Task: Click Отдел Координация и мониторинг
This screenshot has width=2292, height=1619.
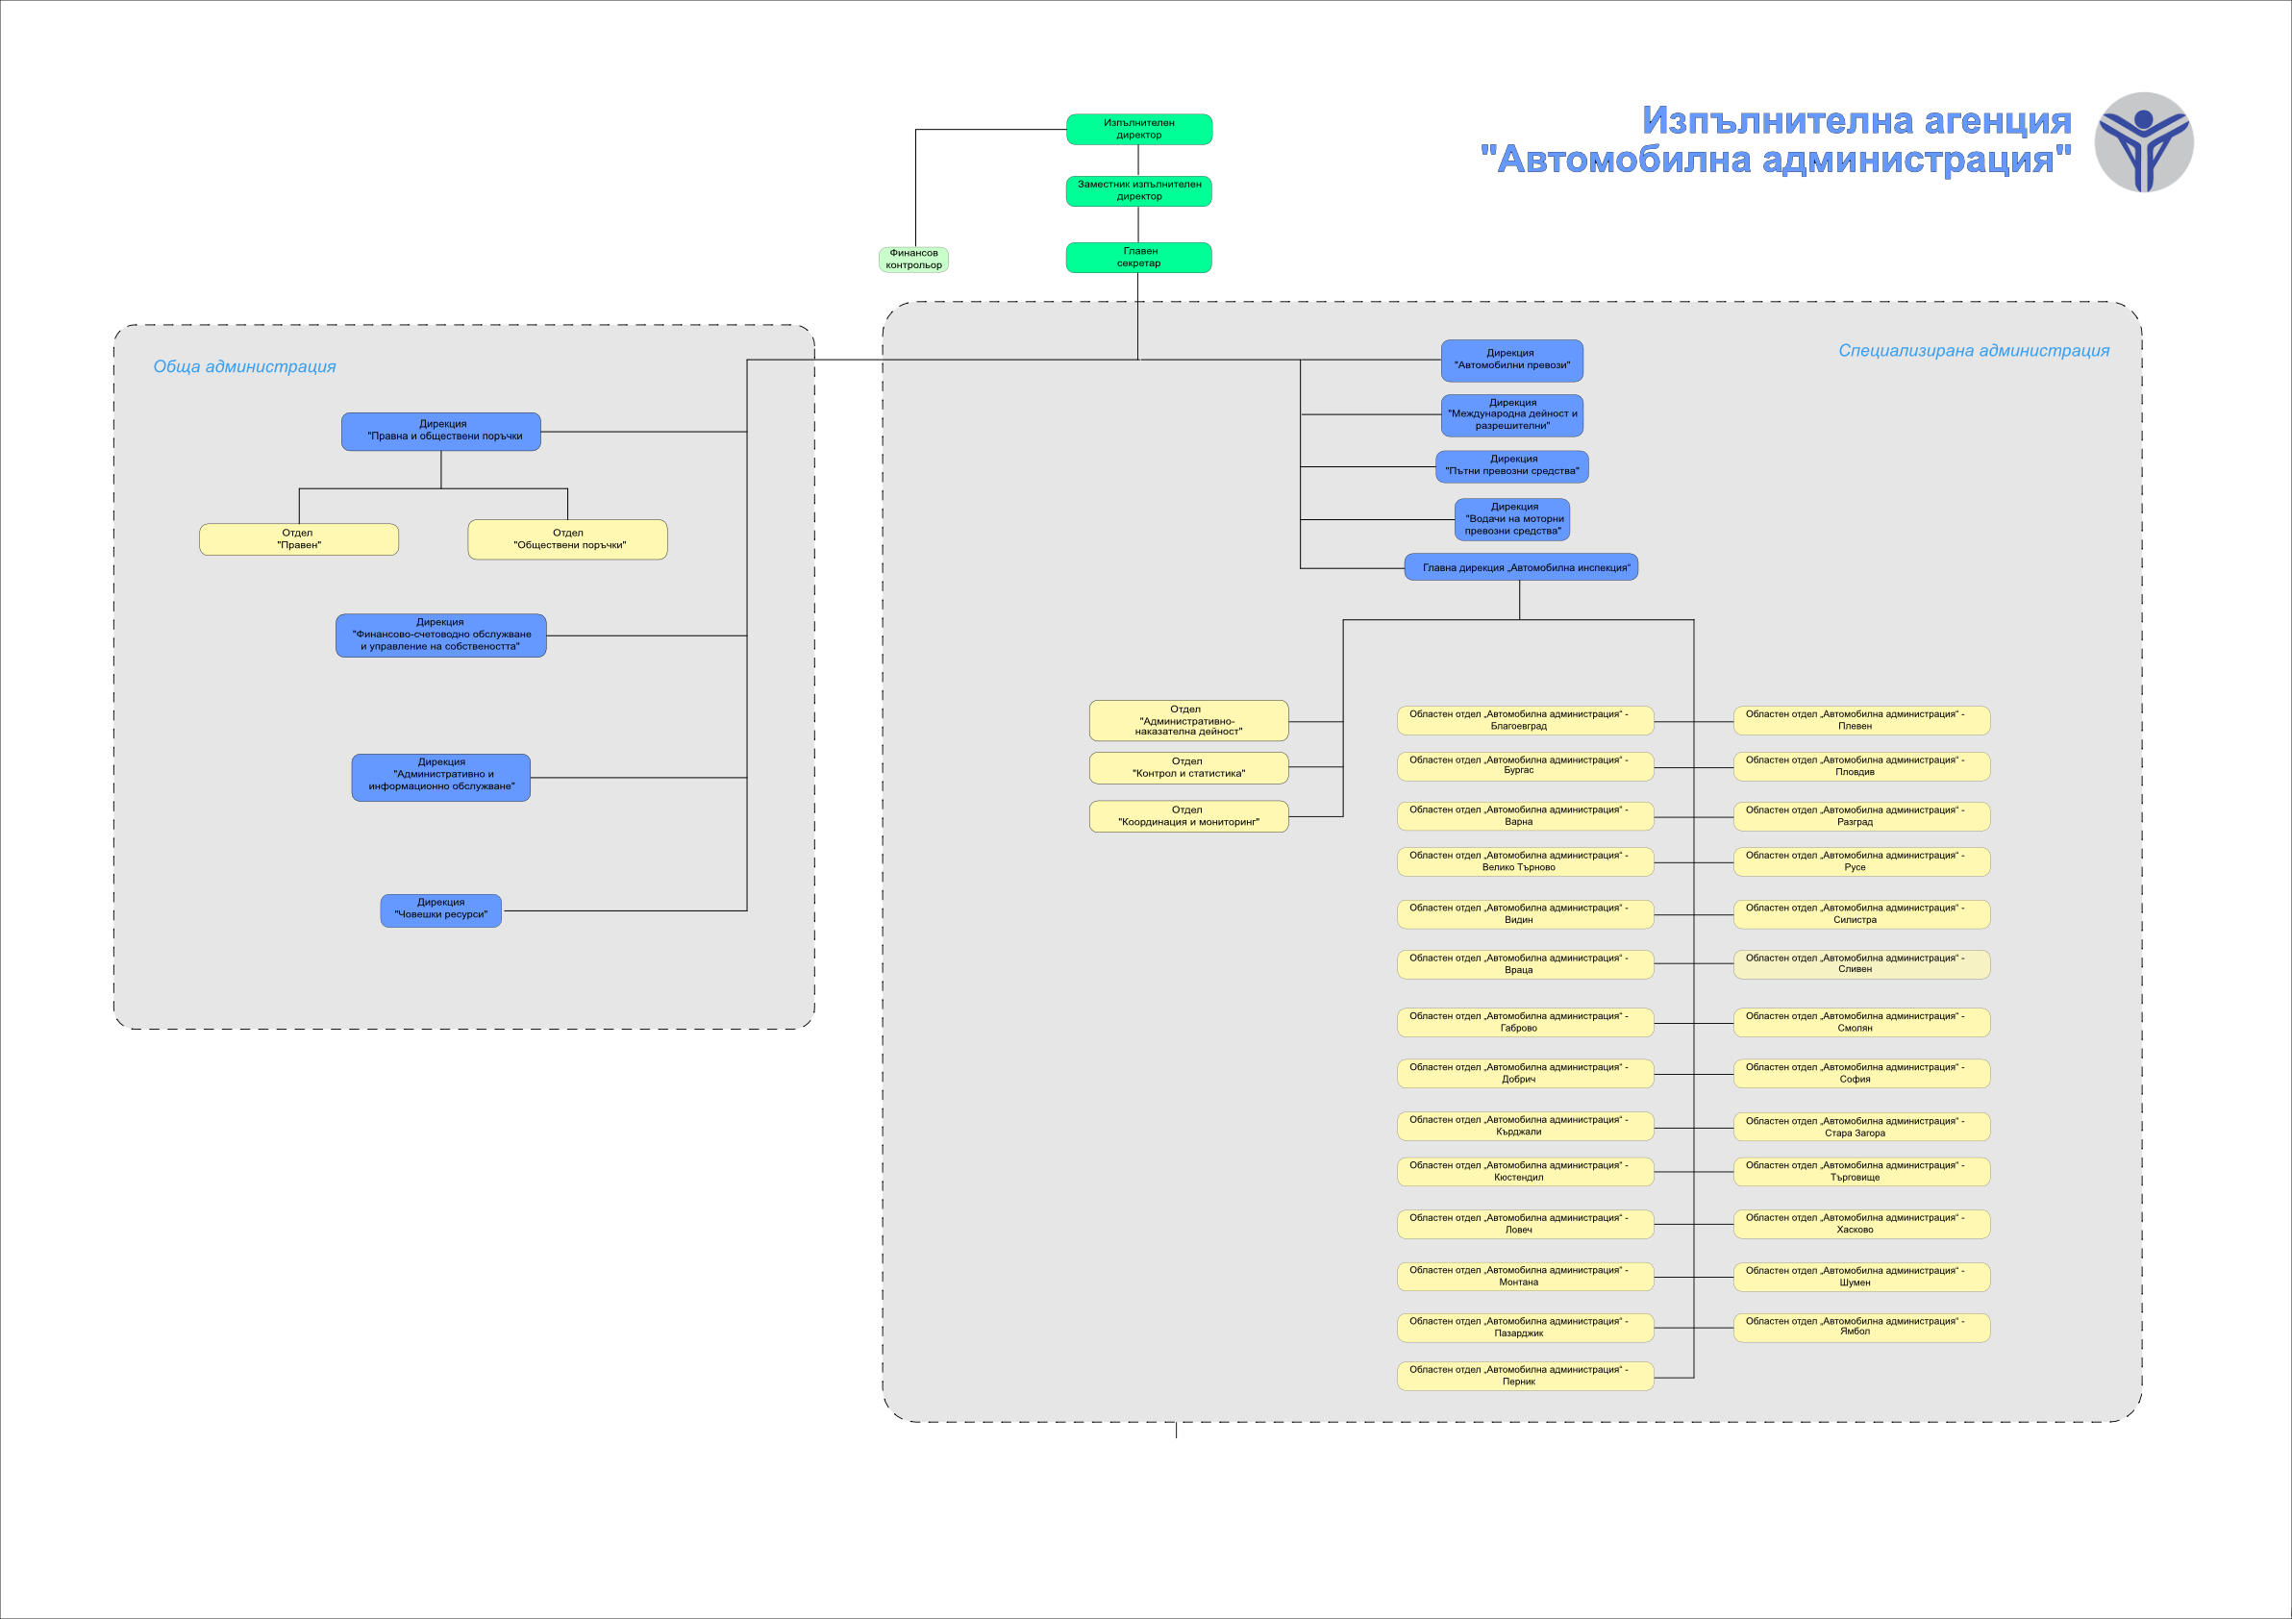Action: 1188,816
